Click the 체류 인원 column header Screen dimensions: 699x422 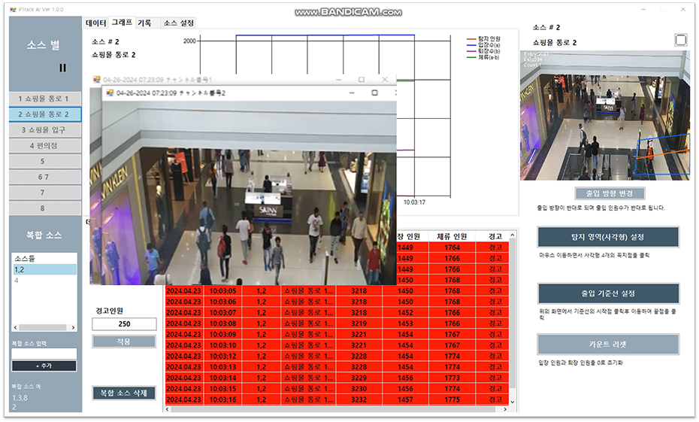[x=452, y=236]
